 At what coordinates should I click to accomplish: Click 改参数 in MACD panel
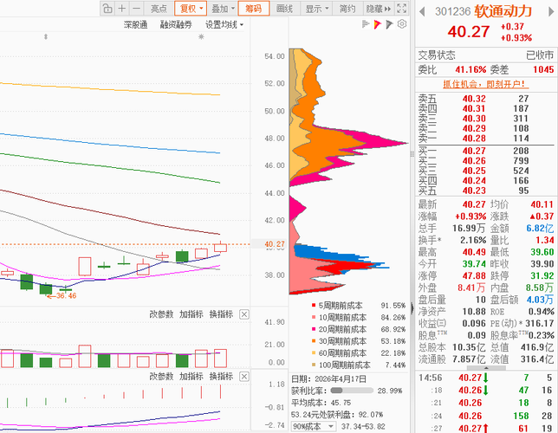[161, 377]
